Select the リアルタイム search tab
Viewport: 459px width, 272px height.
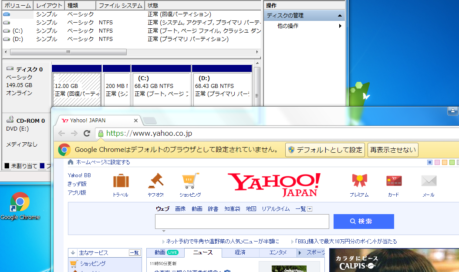(276, 209)
